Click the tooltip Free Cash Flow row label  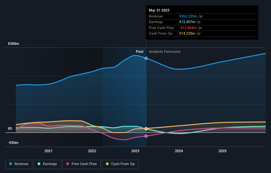[x=161, y=28]
